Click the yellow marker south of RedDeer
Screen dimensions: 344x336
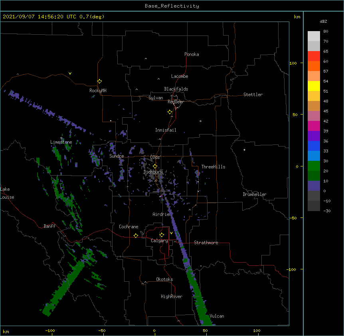click(170, 112)
